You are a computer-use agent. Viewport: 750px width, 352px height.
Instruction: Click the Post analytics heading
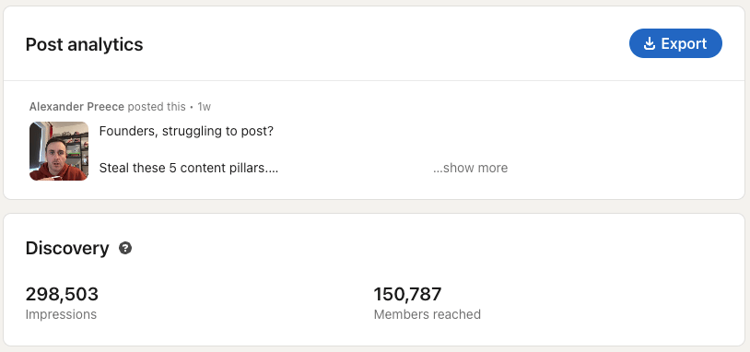point(84,44)
